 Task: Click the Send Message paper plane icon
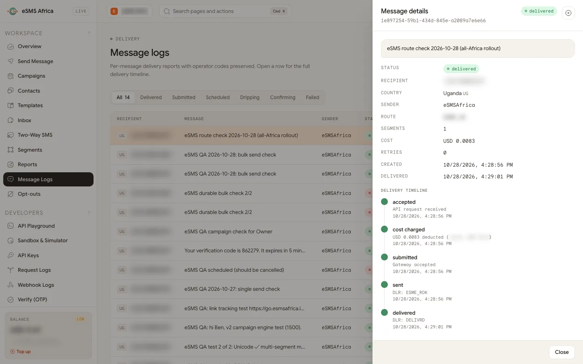(x=11, y=61)
